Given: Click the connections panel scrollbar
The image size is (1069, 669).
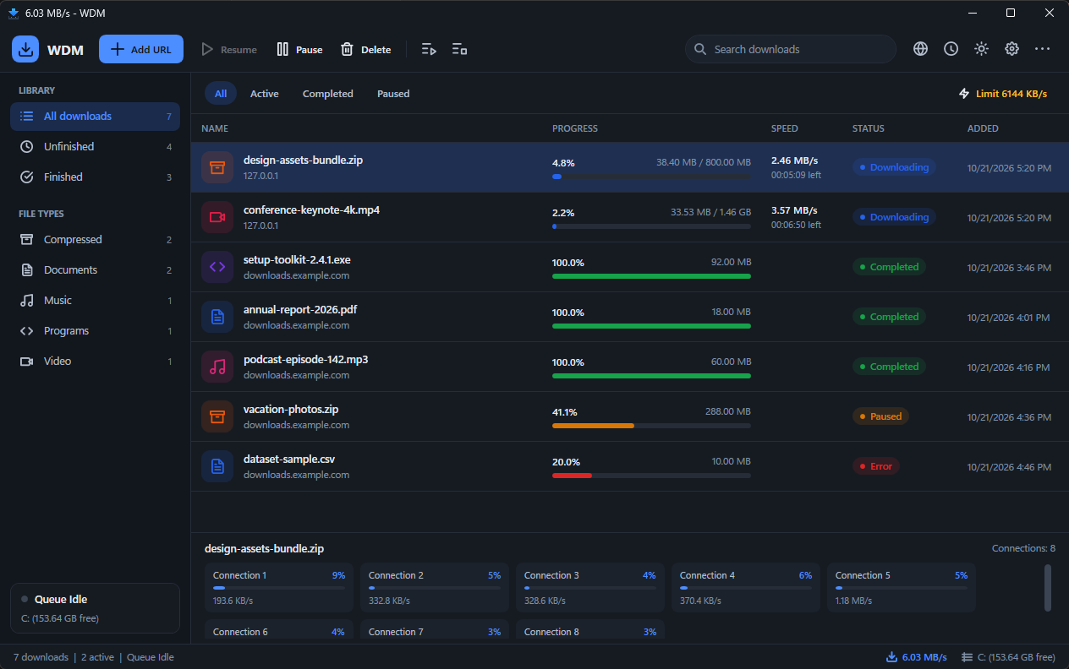Looking at the screenshot, I should 1048,588.
